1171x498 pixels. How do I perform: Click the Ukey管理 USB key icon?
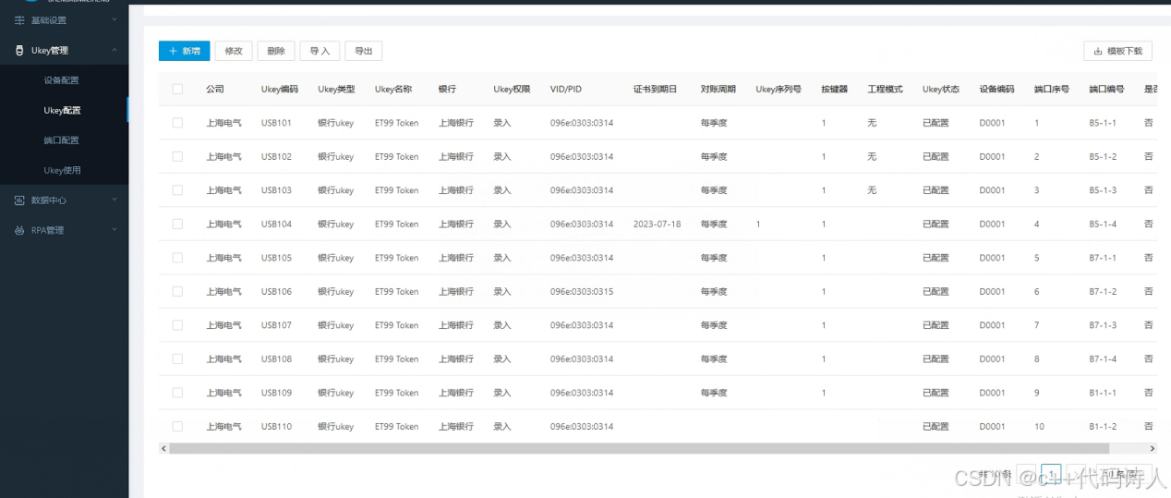pos(19,51)
